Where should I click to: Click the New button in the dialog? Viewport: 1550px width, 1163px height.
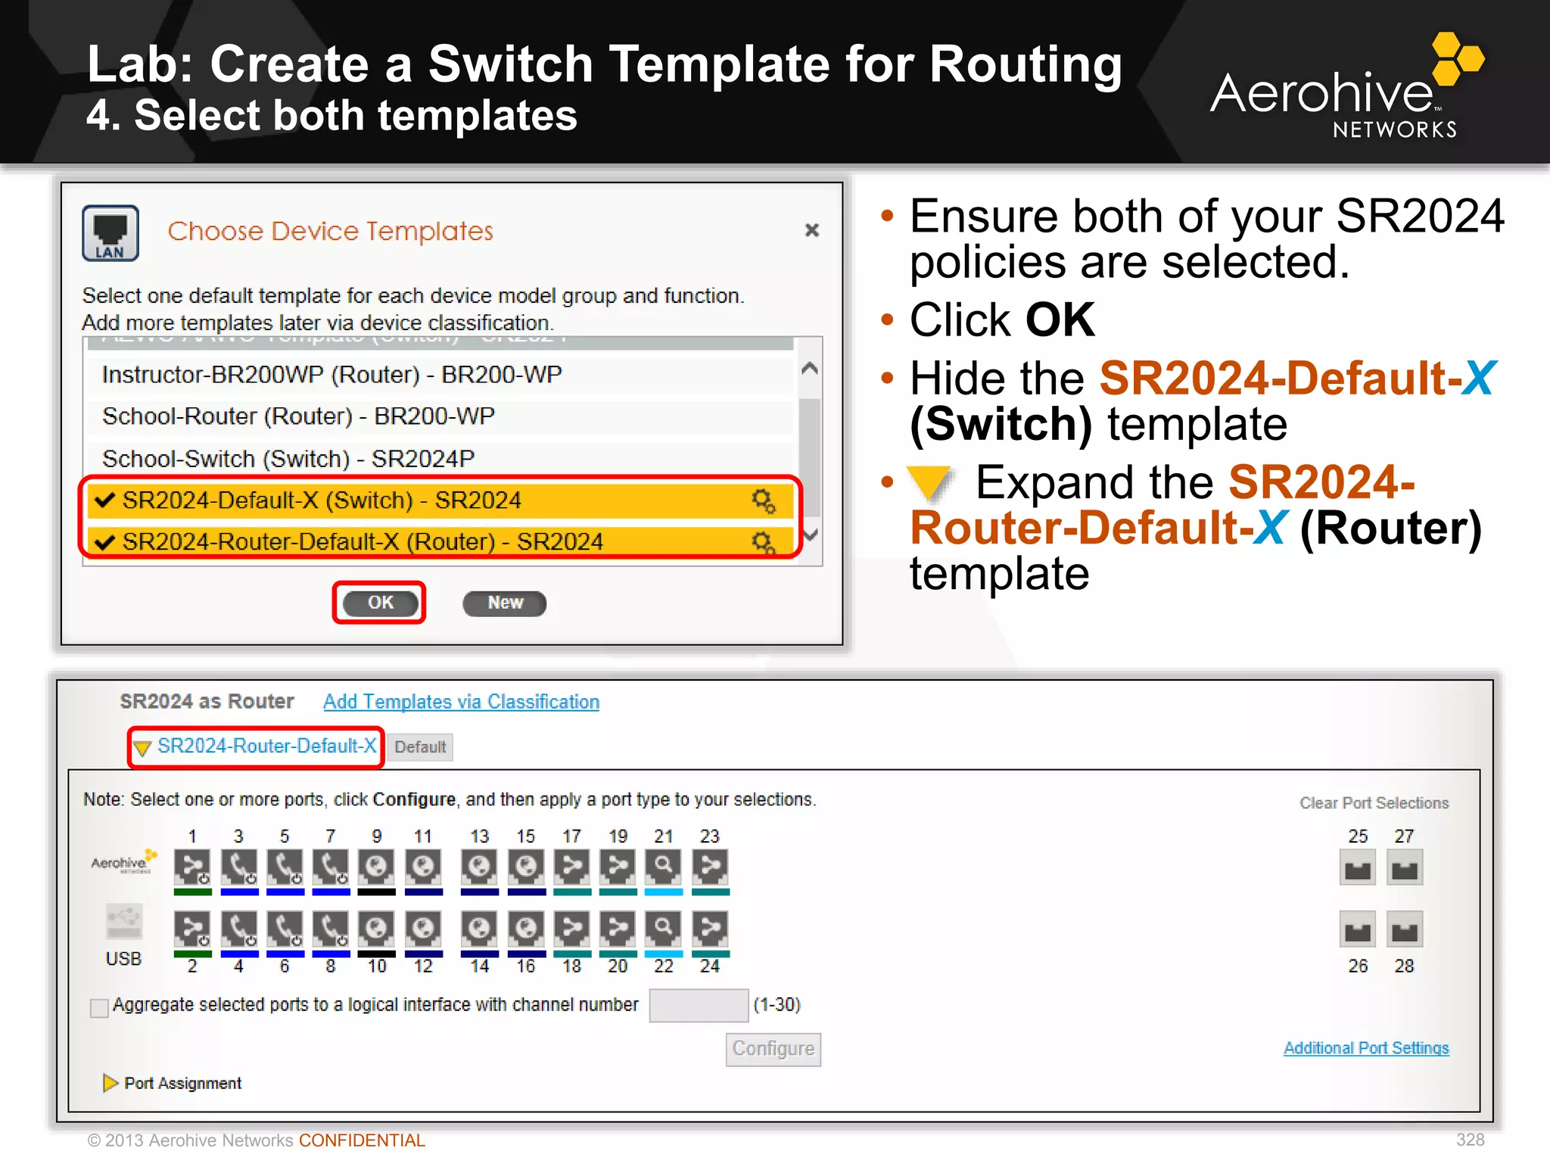click(x=505, y=603)
